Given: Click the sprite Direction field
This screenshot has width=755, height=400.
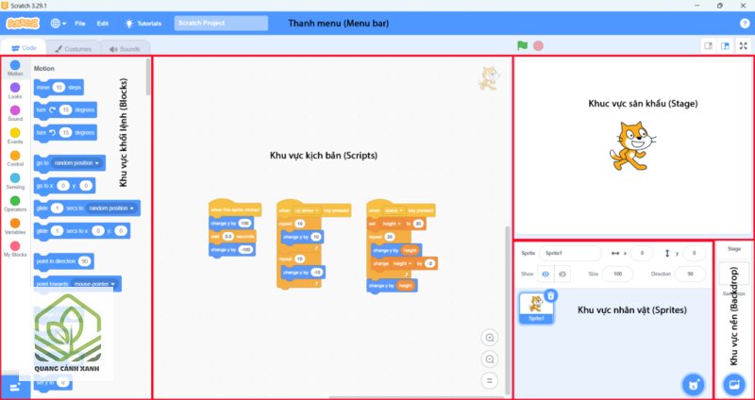Looking at the screenshot, I should (x=690, y=274).
